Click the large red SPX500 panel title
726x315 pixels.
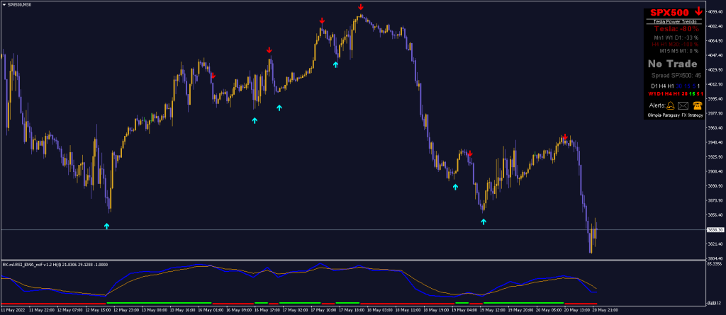(x=669, y=13)
